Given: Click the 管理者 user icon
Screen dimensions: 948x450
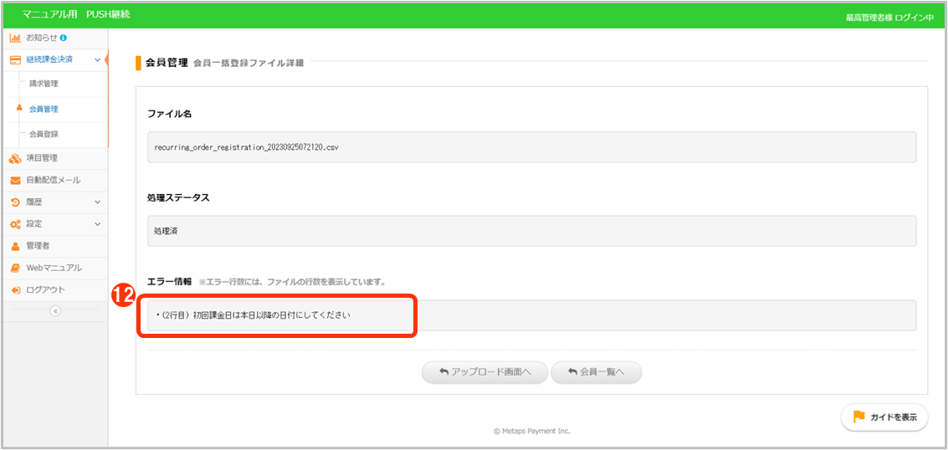Looking at the screenshot, I should tap(15, 246).
